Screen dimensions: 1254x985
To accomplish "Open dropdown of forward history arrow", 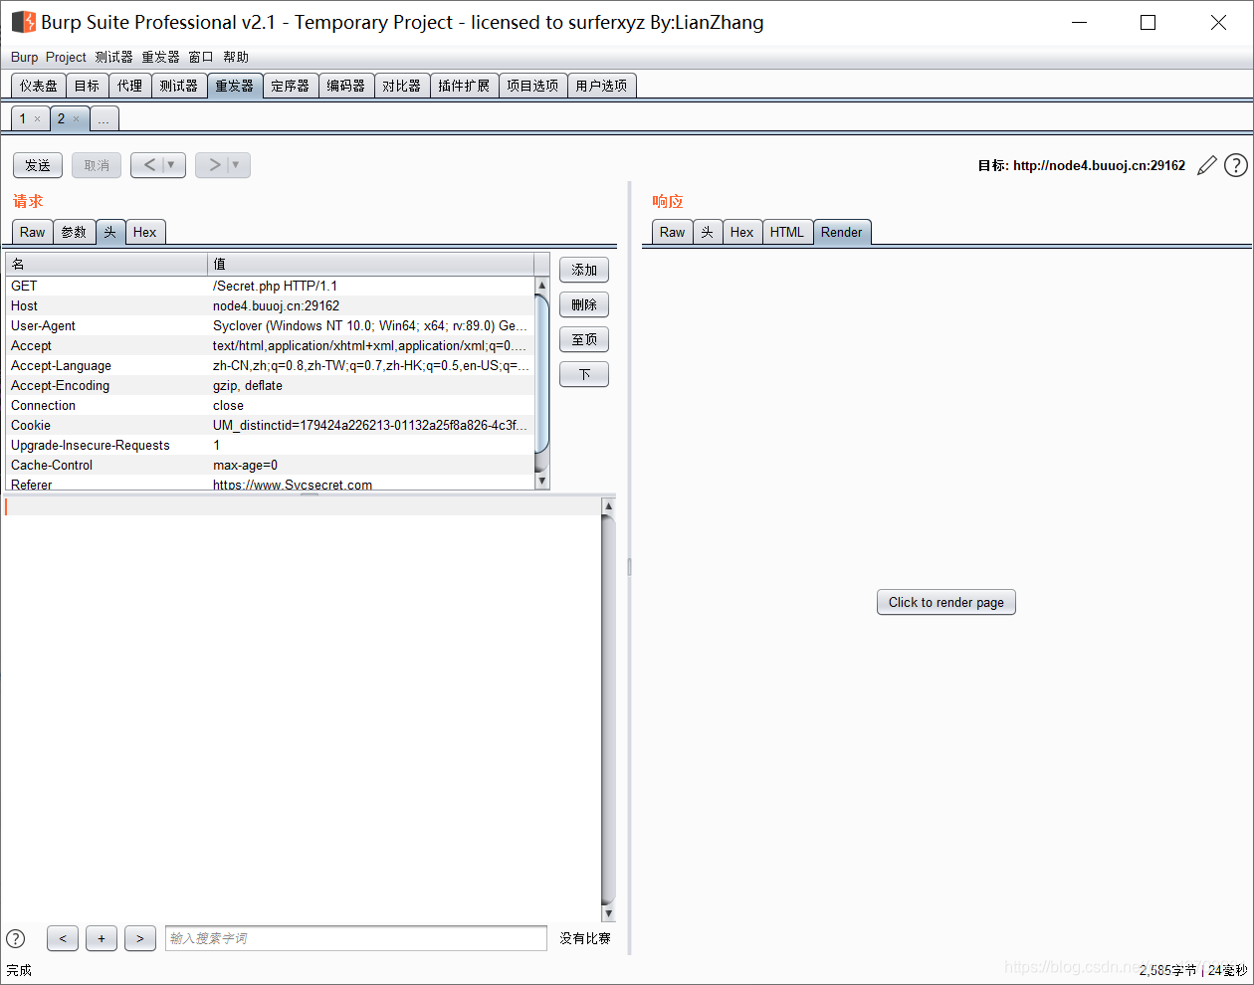I will (x=238, y=165).
